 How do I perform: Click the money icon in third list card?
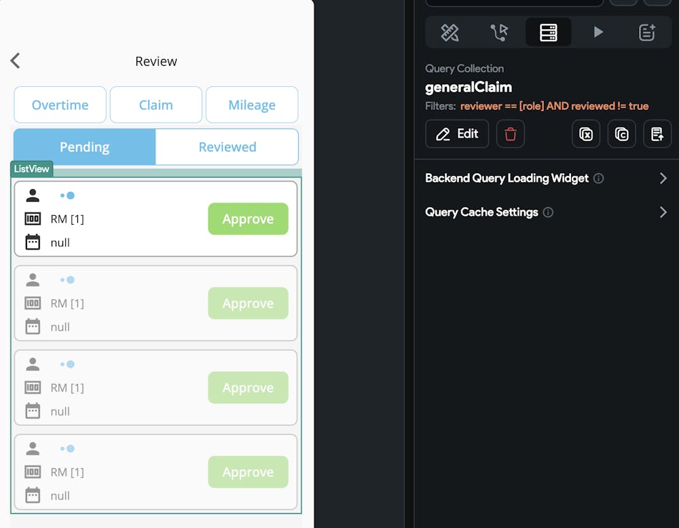[33, 388]
